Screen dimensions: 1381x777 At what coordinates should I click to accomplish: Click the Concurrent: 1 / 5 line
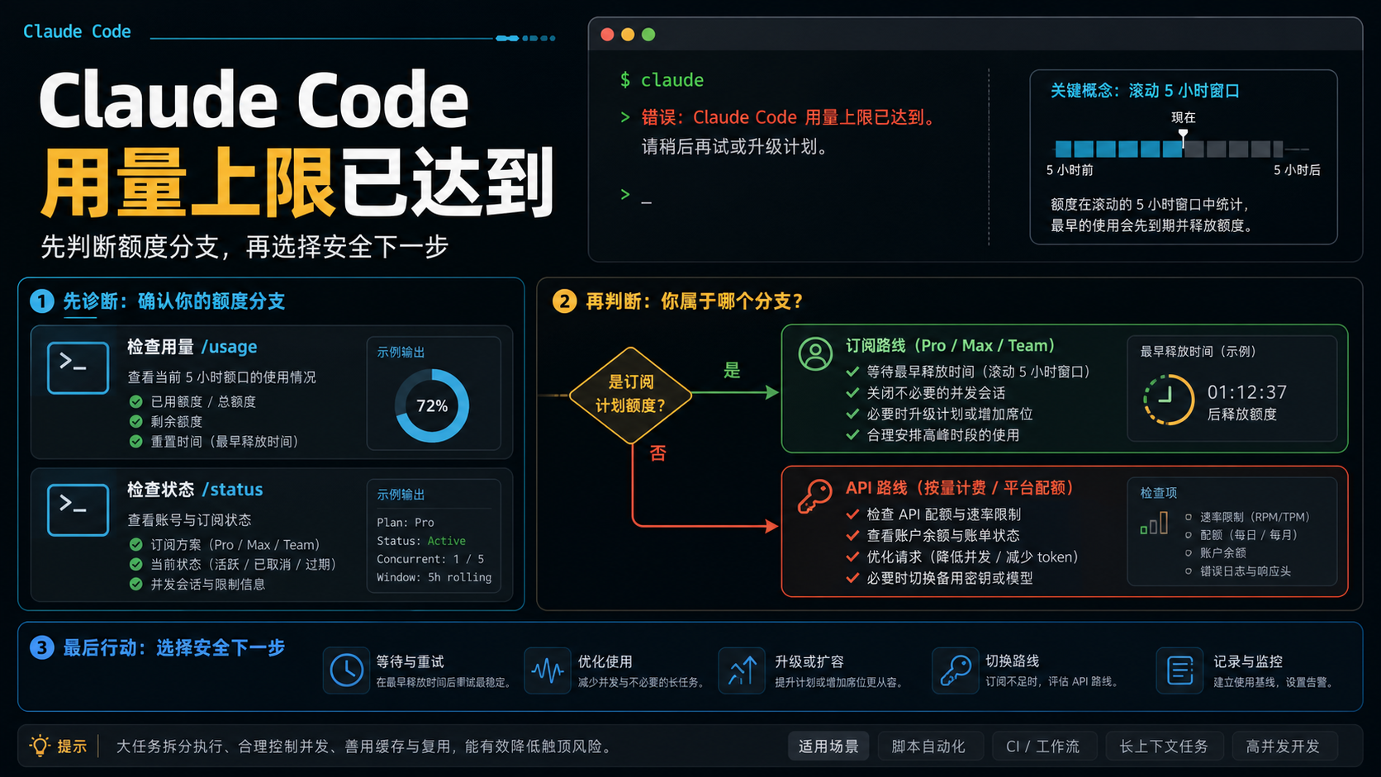(430, 559)
